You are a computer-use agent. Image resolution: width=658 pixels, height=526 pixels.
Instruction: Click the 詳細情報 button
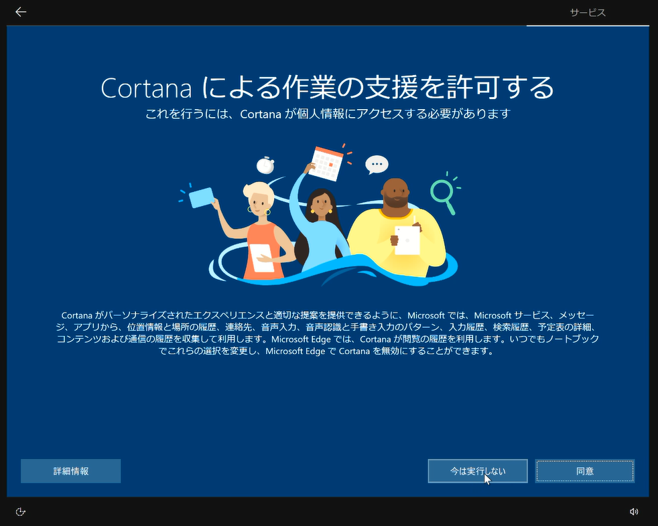pyautogui.click(x=71, y=471)
